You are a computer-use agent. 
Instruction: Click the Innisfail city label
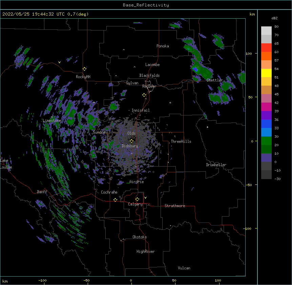[141, 110]
